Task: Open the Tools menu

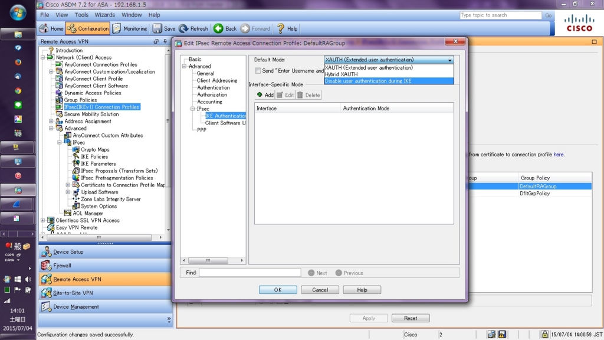Action: [x=81, y=15]
